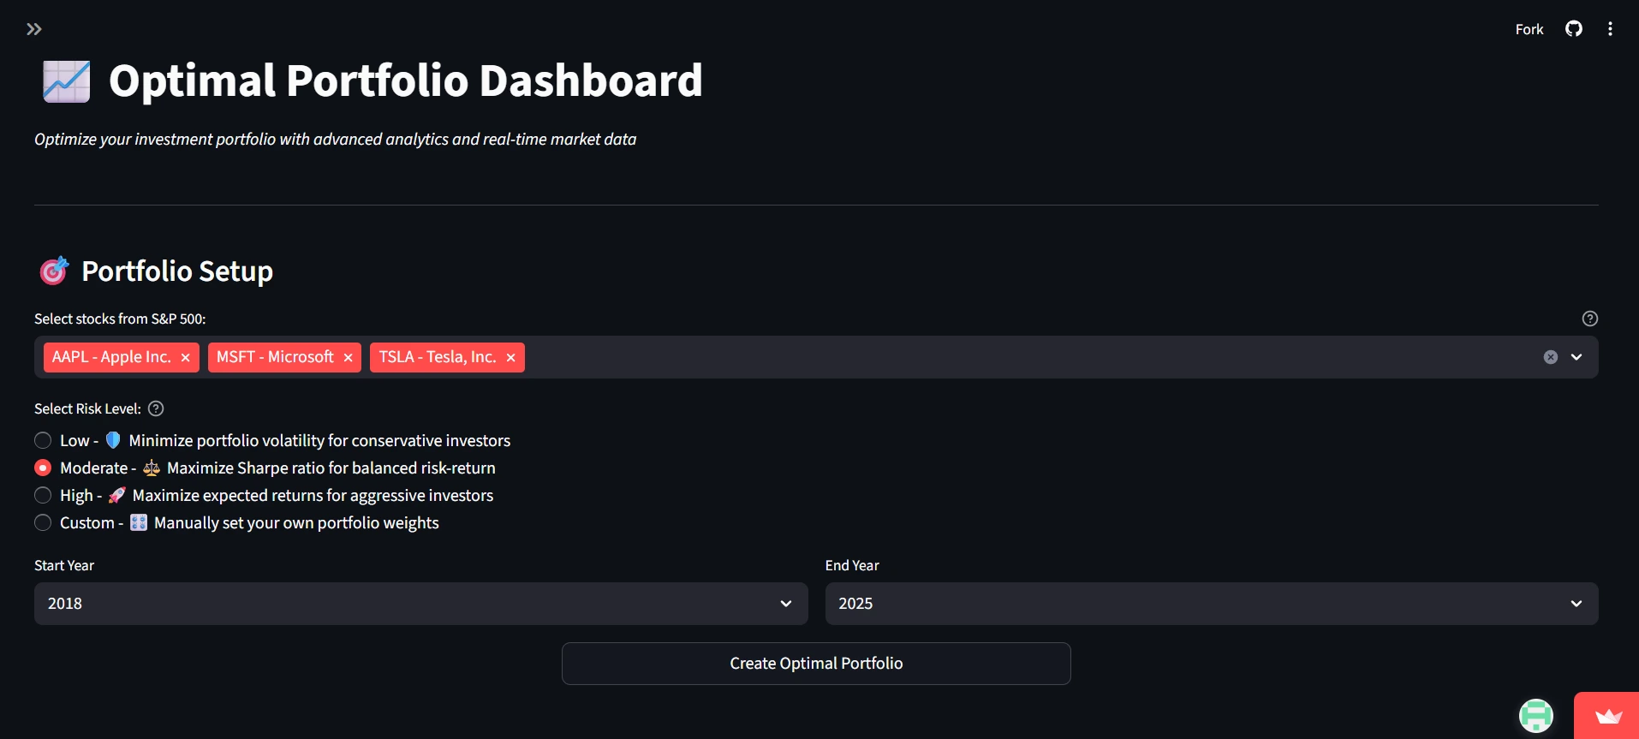
Task: Click the chart emoji beside the title
Action: click(67, 81)
